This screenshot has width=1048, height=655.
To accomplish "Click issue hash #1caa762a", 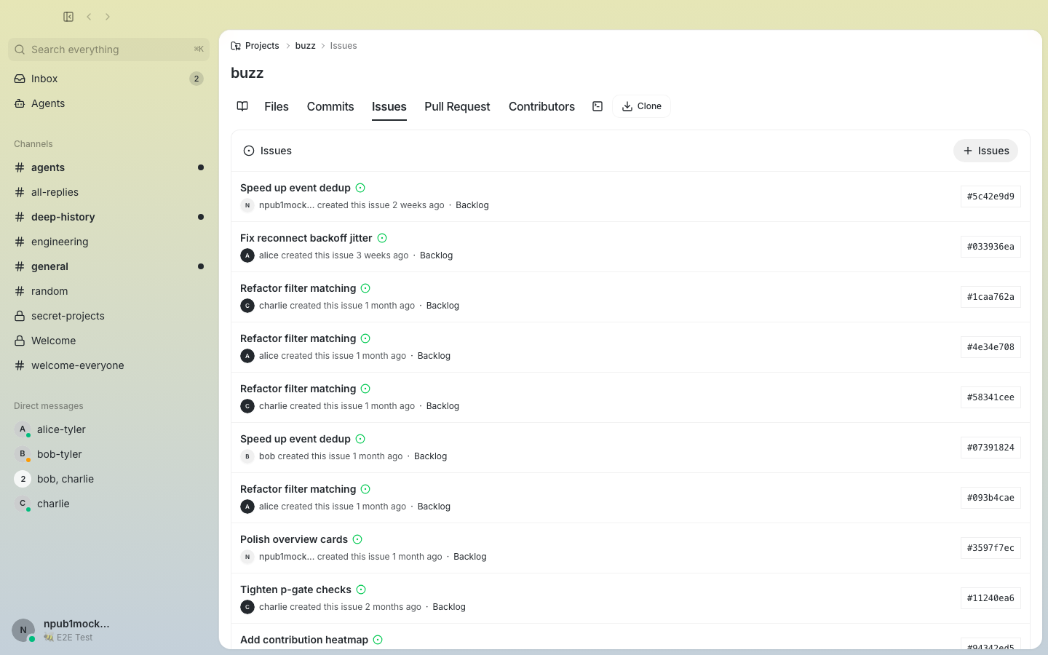I will tap(991, 297).
